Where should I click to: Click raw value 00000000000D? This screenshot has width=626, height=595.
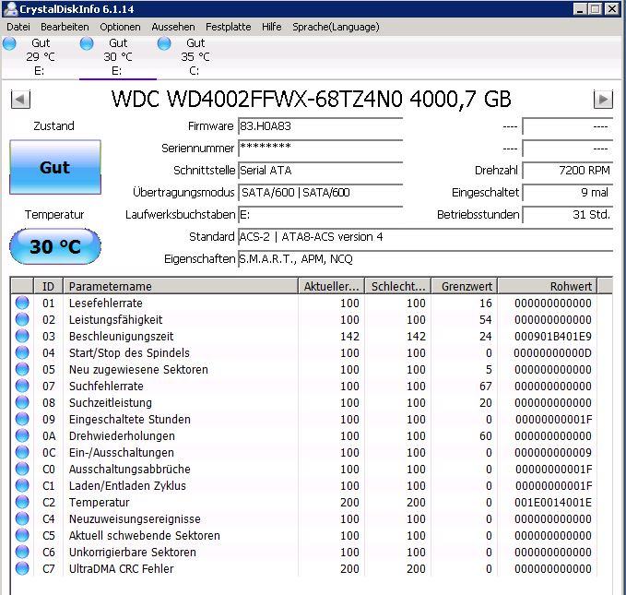pyautogui.click(x=552, y=352)
